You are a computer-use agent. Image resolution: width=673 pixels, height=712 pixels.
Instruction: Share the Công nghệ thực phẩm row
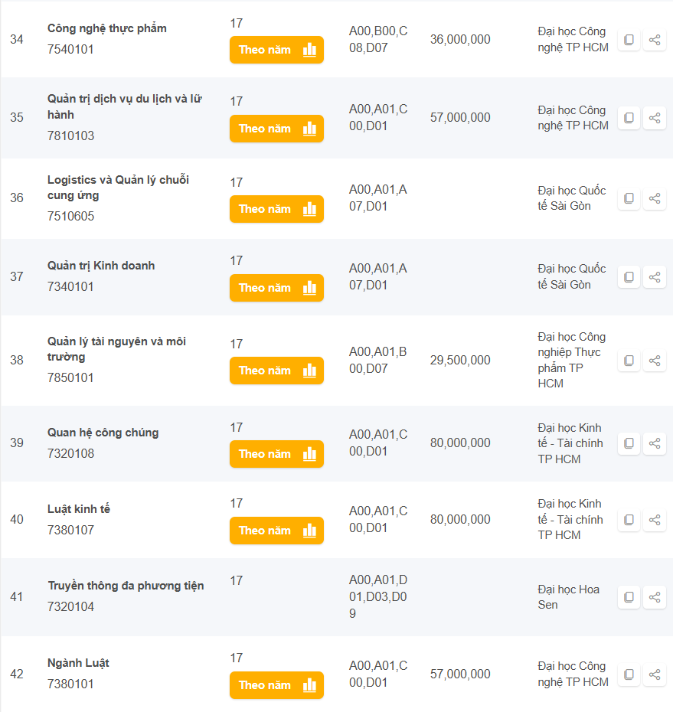655,40
